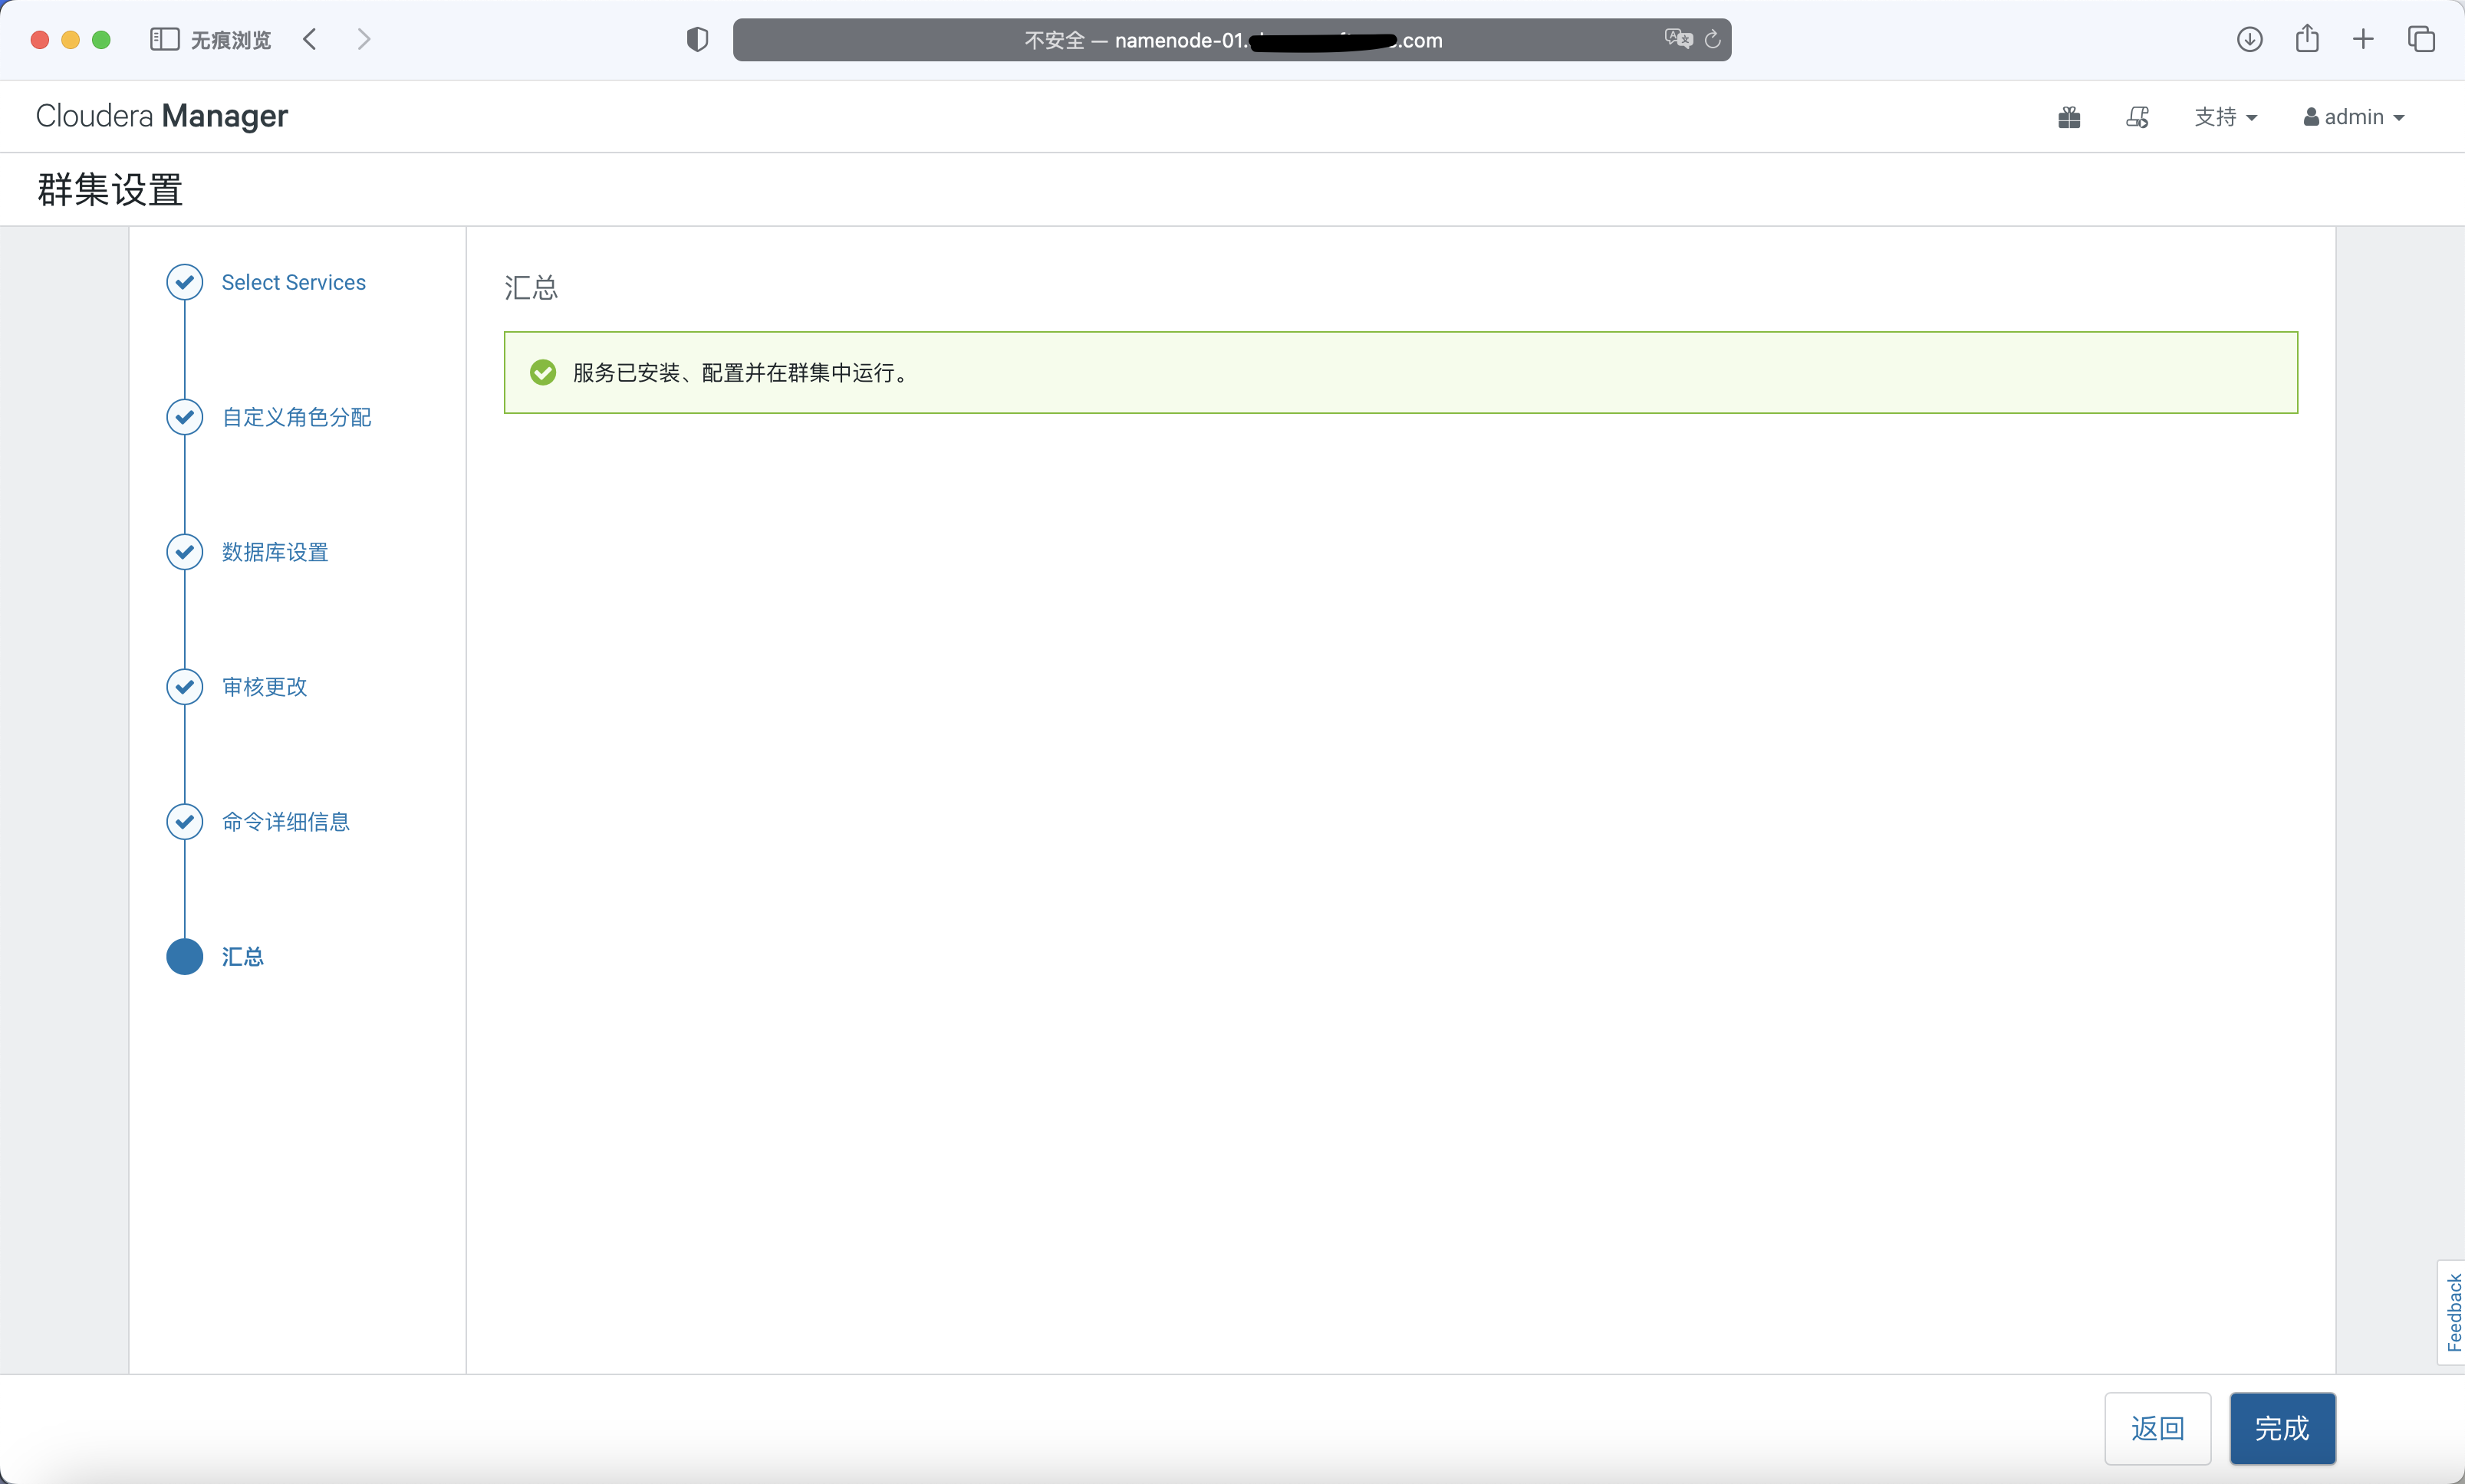
Task: Go to the 数据库设置 step
Action: point(274,551)
